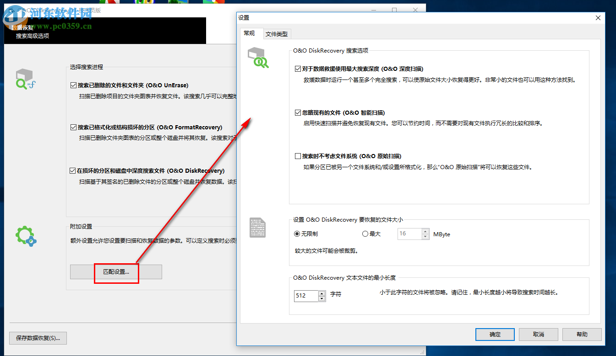Click the 较大的文件可能会被裁剪。 note text

[327, 251]
